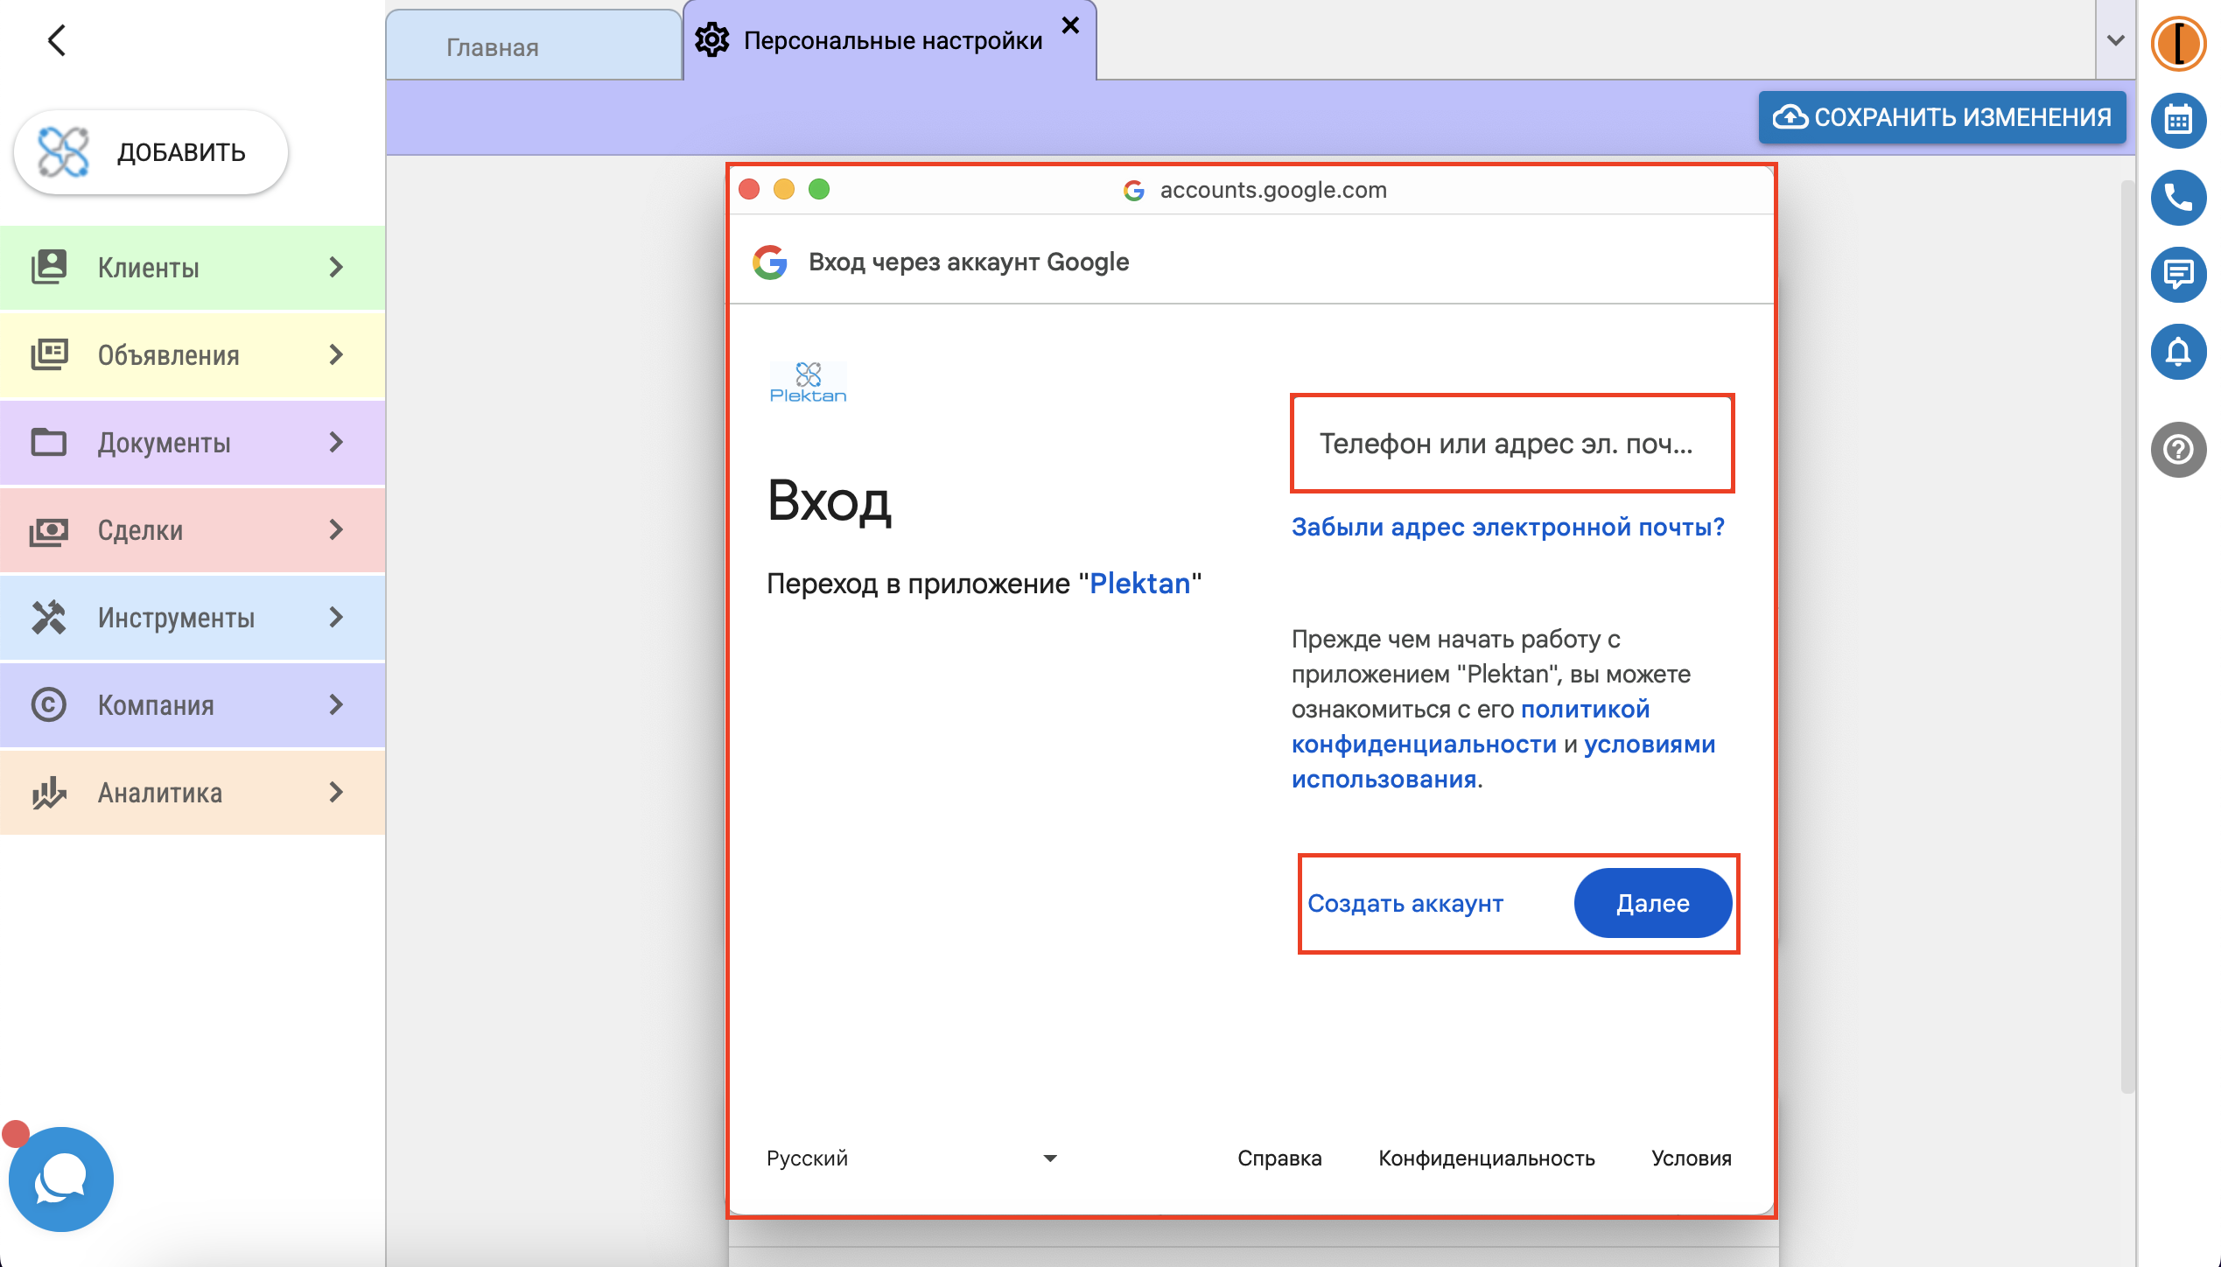The width and height of the screenshot is (2221, 1267).
Task: Click the help question mark icon
Action: pyautogui.click(x=2177, y=450)
